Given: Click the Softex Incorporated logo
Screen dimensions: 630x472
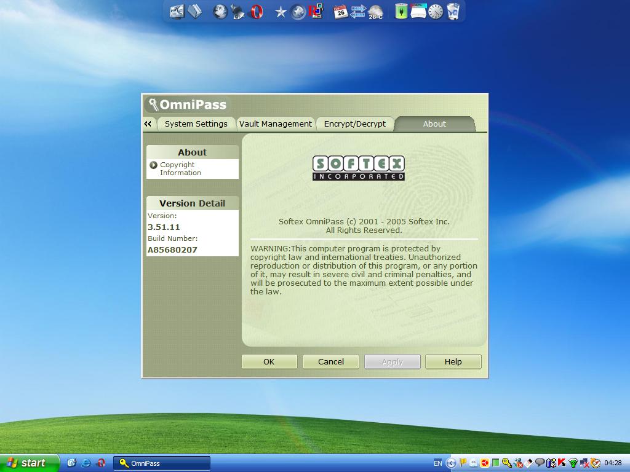Looking at the screenshot, I should [359, 168].
